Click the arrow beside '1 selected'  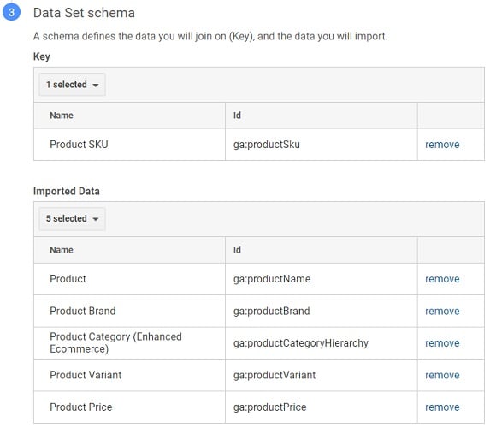96,85
